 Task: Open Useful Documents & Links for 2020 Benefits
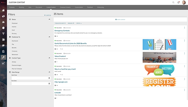tap(71, 43)
